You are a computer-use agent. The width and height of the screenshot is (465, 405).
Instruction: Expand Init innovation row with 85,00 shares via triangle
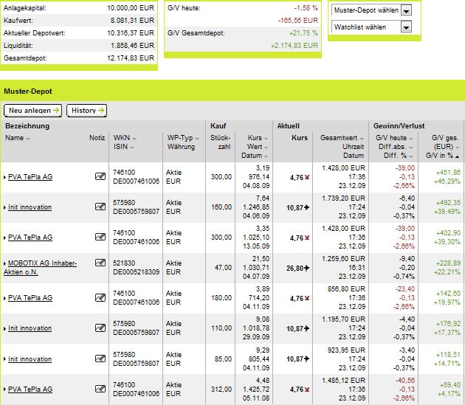click(4, 359)
